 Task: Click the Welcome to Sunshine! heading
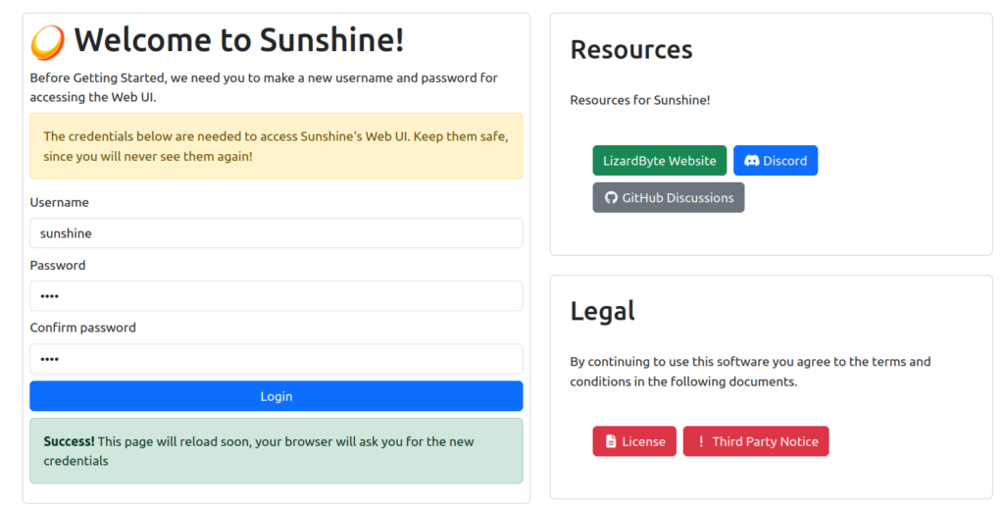239,41
